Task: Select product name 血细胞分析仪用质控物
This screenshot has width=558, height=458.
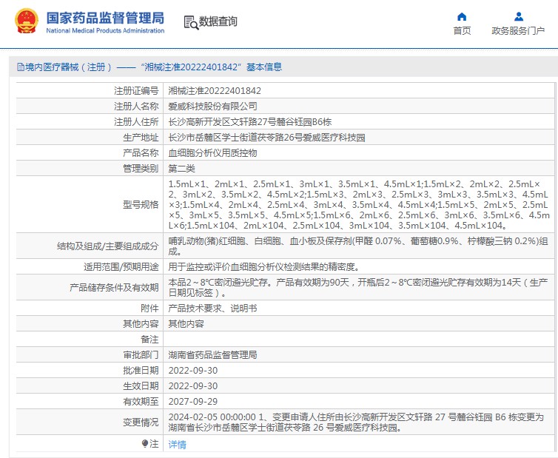Action: click(x=213, y=152)
